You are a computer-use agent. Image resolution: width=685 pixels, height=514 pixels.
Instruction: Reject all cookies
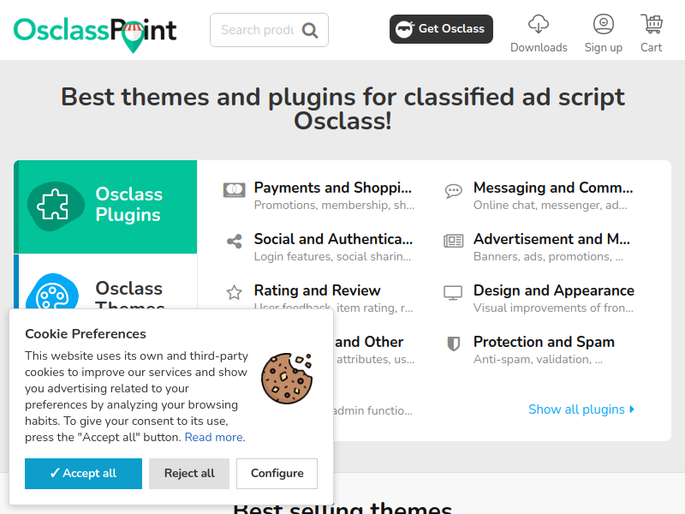coord(189,474)
